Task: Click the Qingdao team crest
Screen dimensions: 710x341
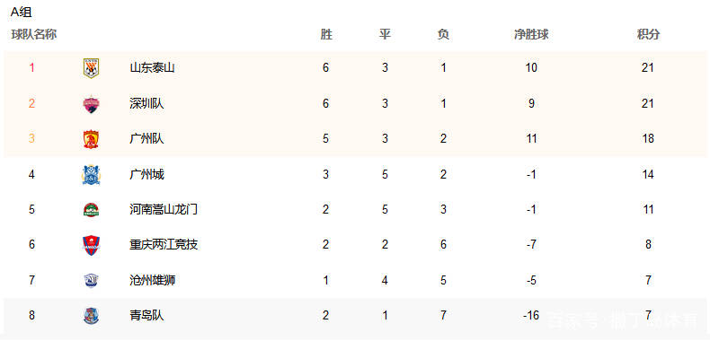Action: pyautogui.click(x=91, y=316)
